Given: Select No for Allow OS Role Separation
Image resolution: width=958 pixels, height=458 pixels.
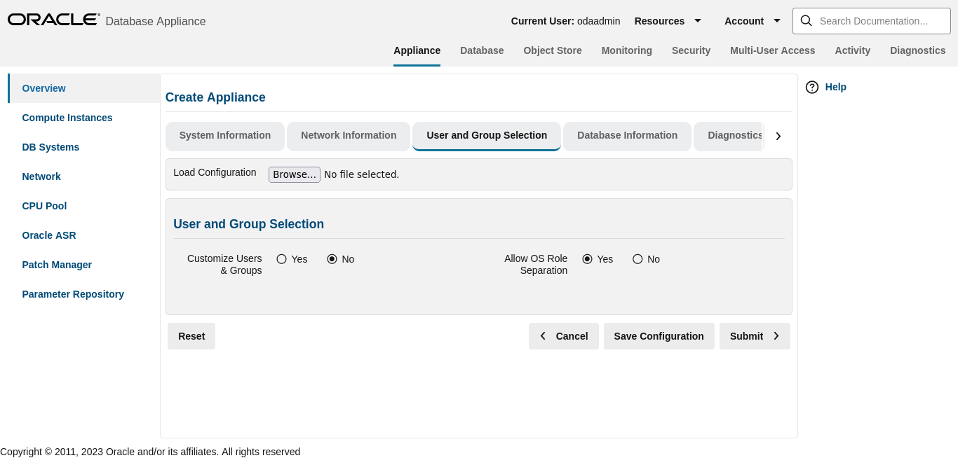Looking at the screenshot, I should pos(637,259).
